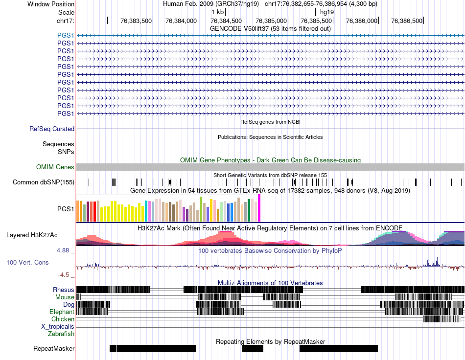Select the Chicken alignment label

pyautogui.click(x=63, y=319)
